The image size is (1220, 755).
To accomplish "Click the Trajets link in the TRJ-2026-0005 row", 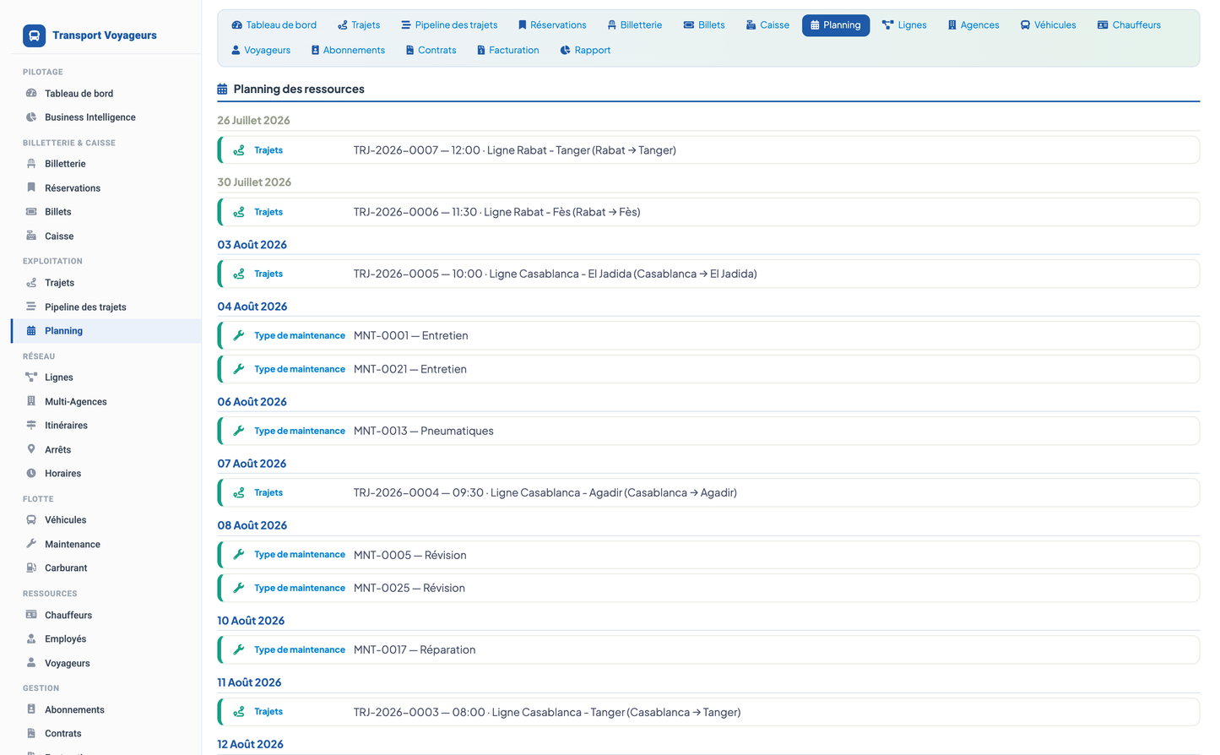I will click(x=268, y=274).
